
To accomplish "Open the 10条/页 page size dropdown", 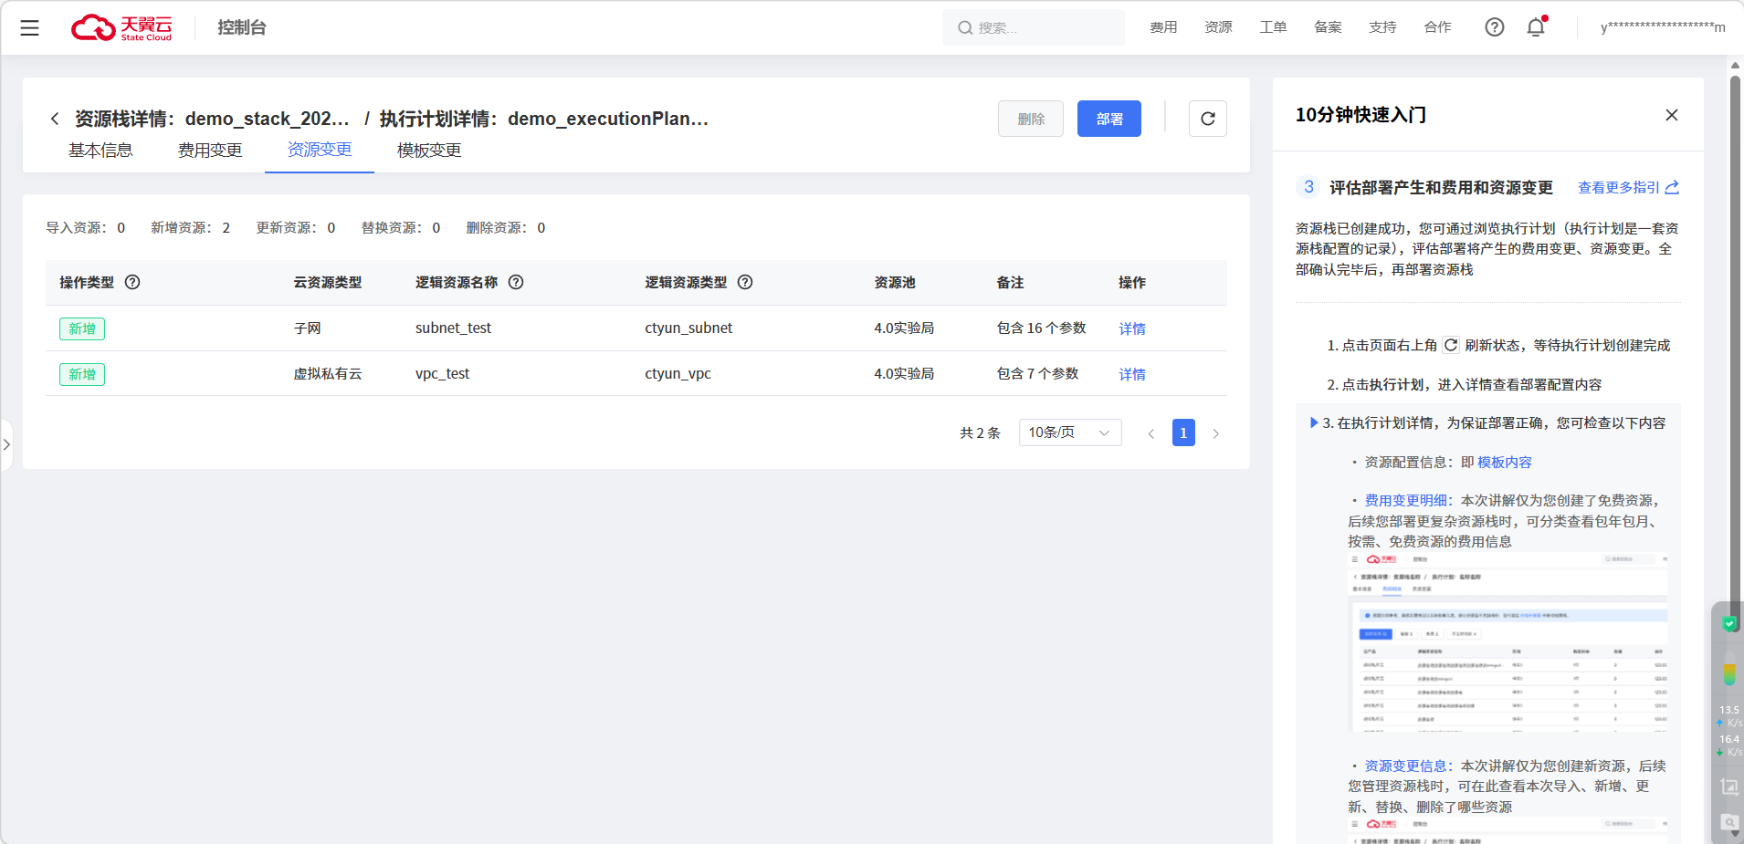I will (x=1069, y=432).
